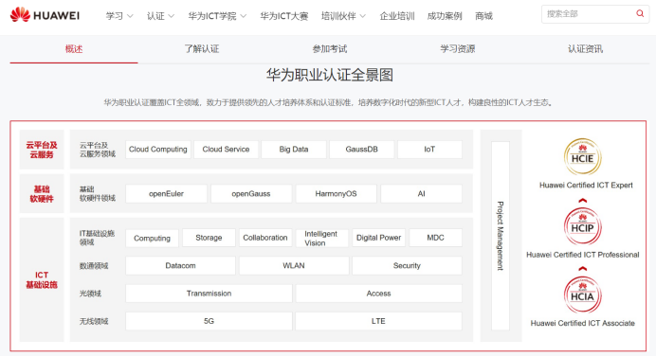Click the 光领域 row label

click(90, 294)
